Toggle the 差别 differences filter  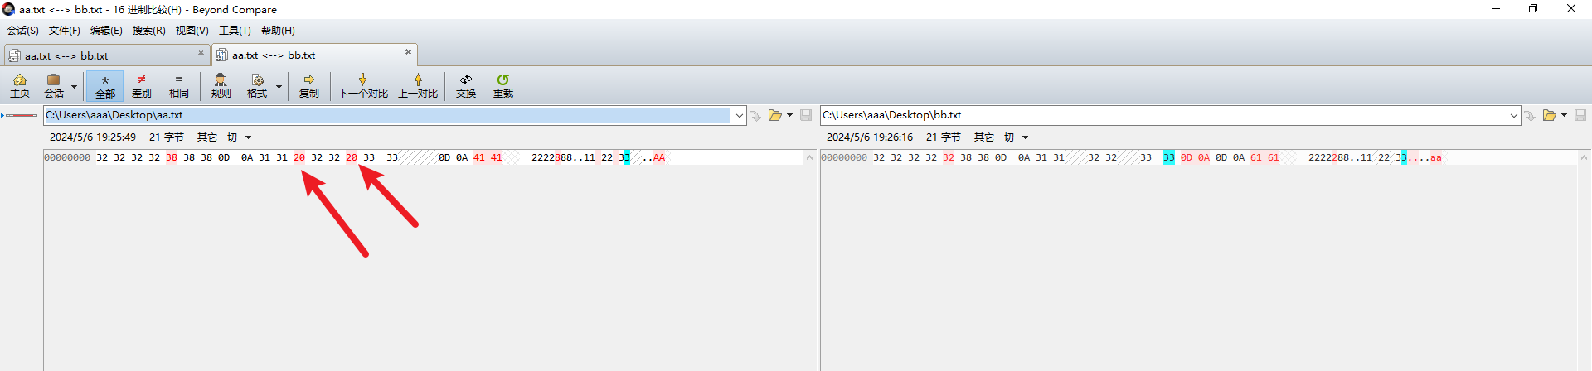click(x=142, y=86)
